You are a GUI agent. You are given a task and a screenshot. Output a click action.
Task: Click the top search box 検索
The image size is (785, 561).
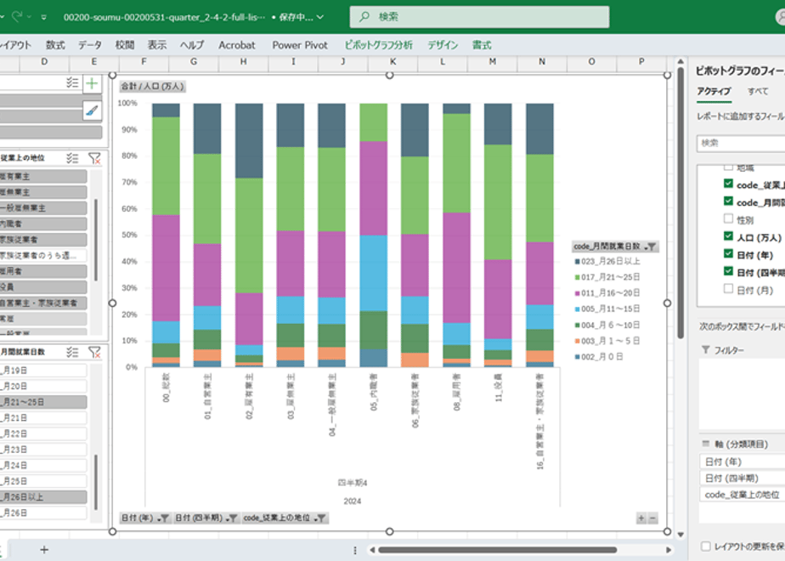click(x=479, y=16)
